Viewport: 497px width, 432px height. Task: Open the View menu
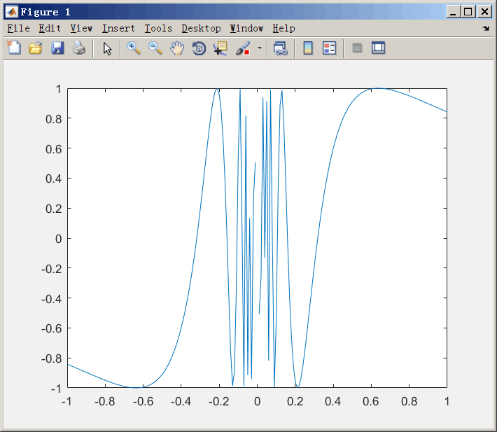[81, 29]
